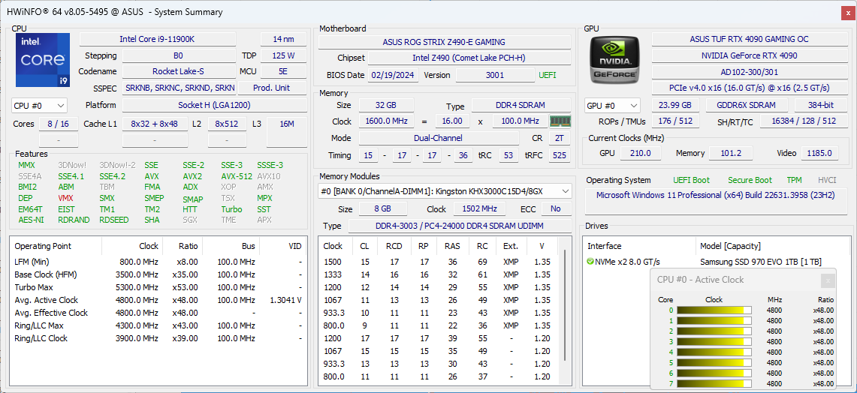This screenshot has height=393, width=857.
Task: Click the DDR4-3003 / PC4-24000 type field
Action: pyautogui.click(x=460, y=226)
